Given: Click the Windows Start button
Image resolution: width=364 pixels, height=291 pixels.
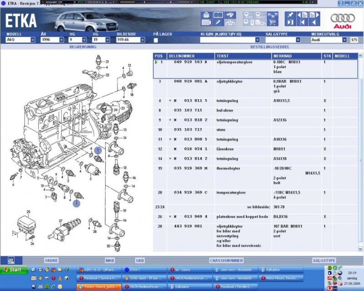Looking at the screenshot, I should click(x=14, y=270).
